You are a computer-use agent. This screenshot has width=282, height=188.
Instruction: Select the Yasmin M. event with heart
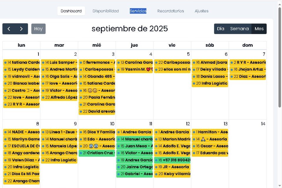[x=135, y=69]
